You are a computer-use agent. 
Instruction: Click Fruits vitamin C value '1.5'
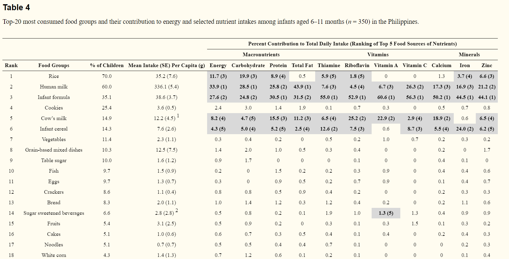pyautogui.click(x=415, y=224)
